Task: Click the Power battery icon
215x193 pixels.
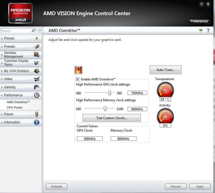Action: [37, 114]
